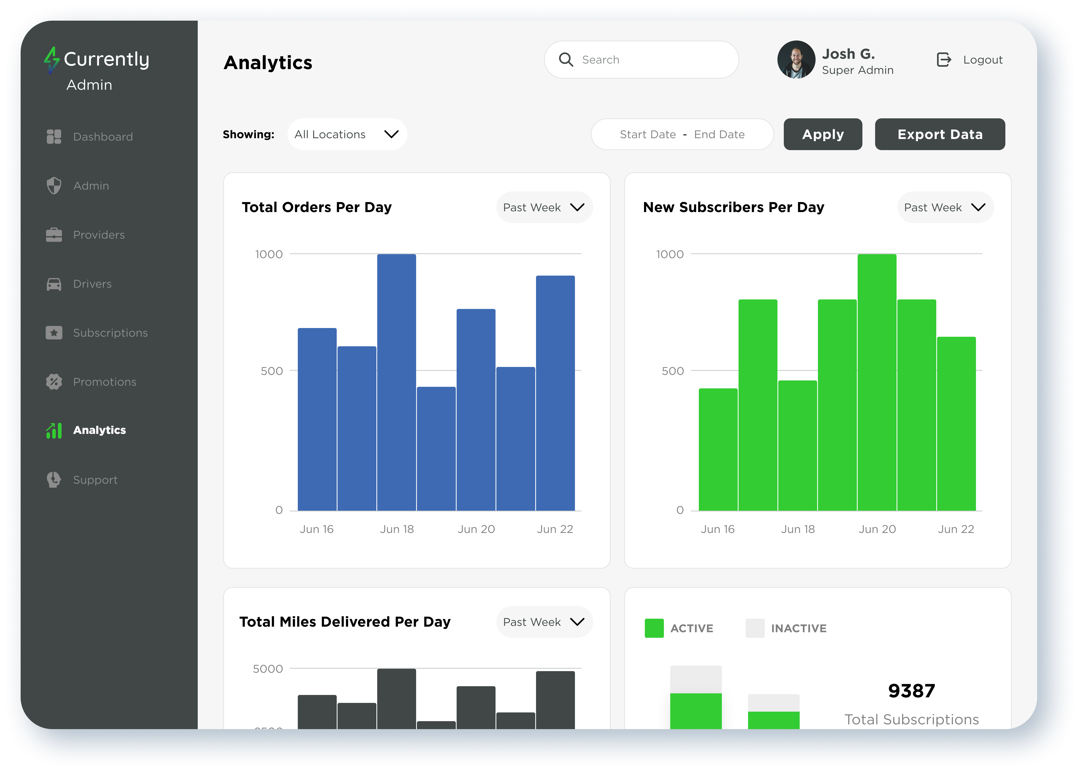The height and width of the screenshot is (772, 1080).
Task: Open Josh G. profile avatar
Action: pyautogui.click(x=796, y=59)
